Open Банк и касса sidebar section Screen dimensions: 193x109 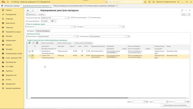[x=10, y=23]
